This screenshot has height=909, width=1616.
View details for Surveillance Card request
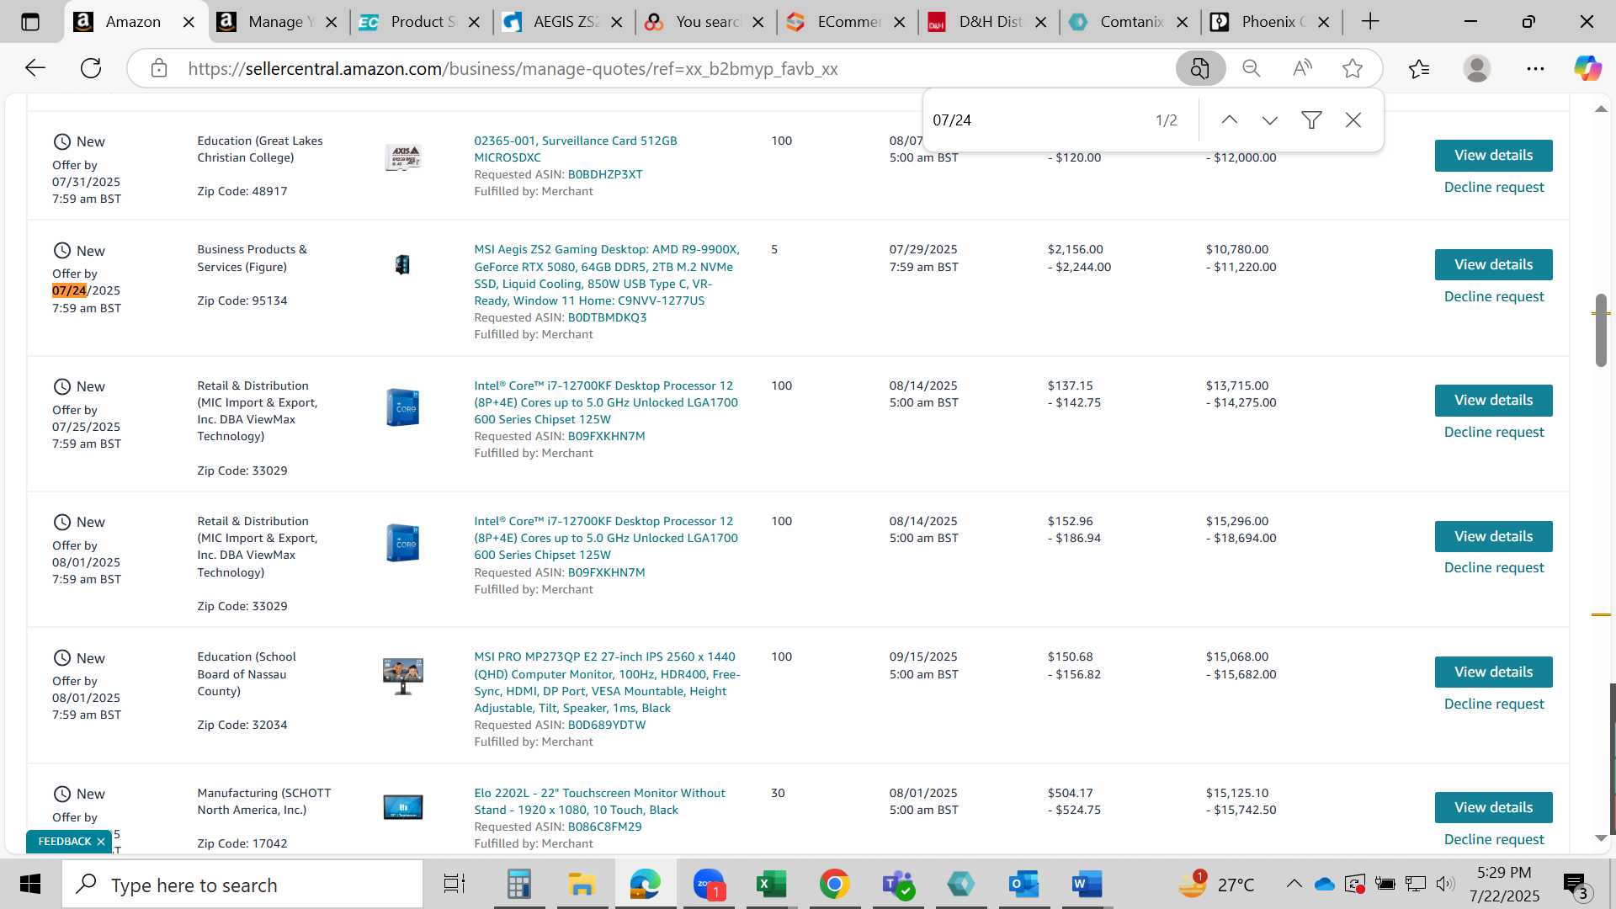[x=1493, y=156]
